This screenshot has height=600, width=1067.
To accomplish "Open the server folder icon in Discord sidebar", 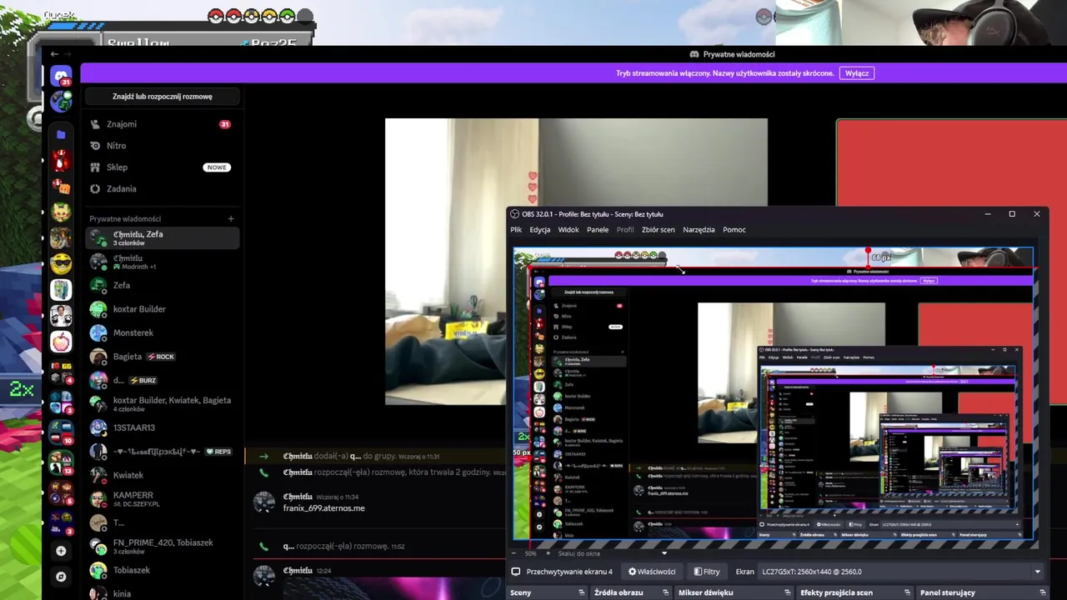I will 61,134.
